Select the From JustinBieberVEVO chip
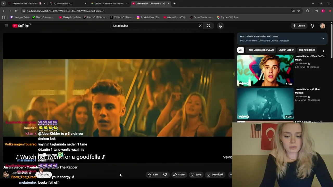Viewport: 333px width, 187px height. pos(261,50)
